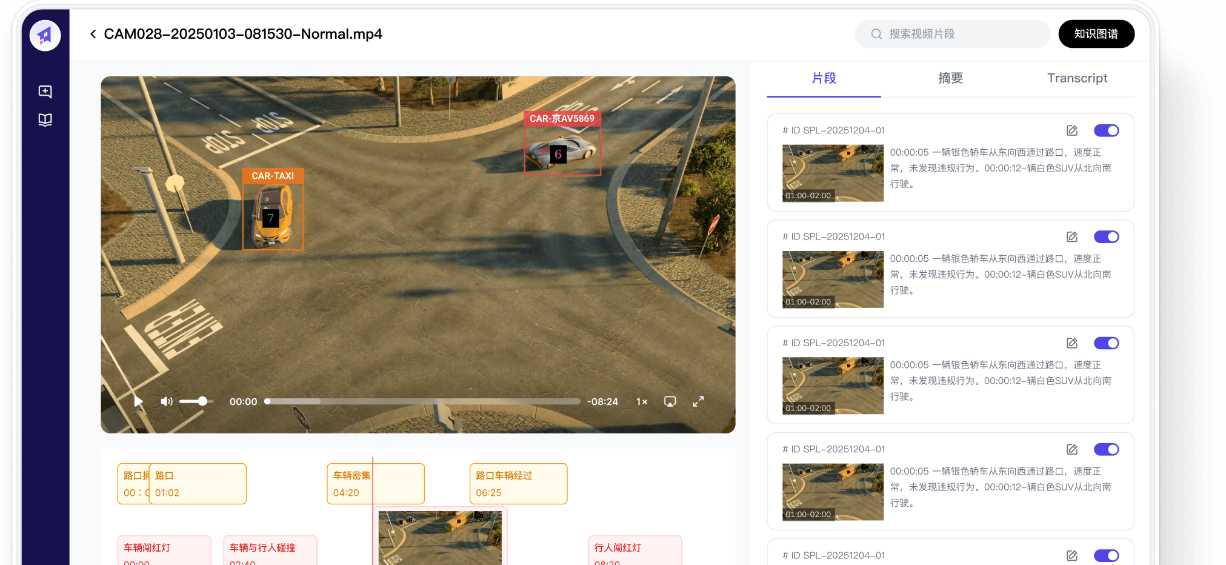Click the rocket app logo in the sidebar

tap(45, 35)
